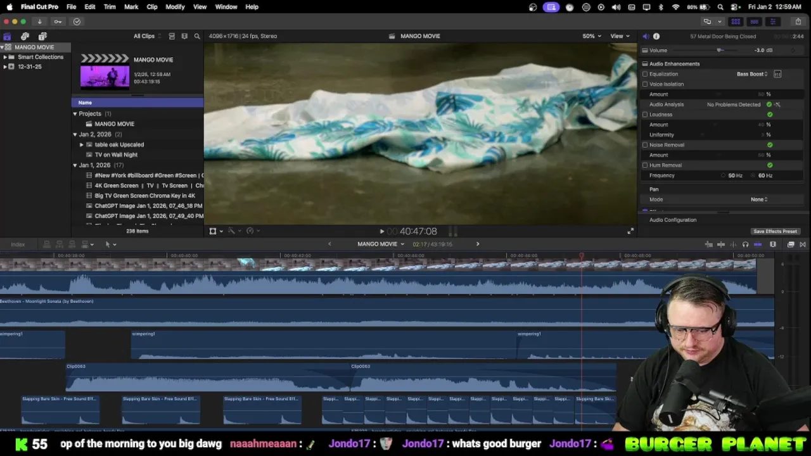
Task: Enable the Equalization checkbox
Action: pos(645,74)
